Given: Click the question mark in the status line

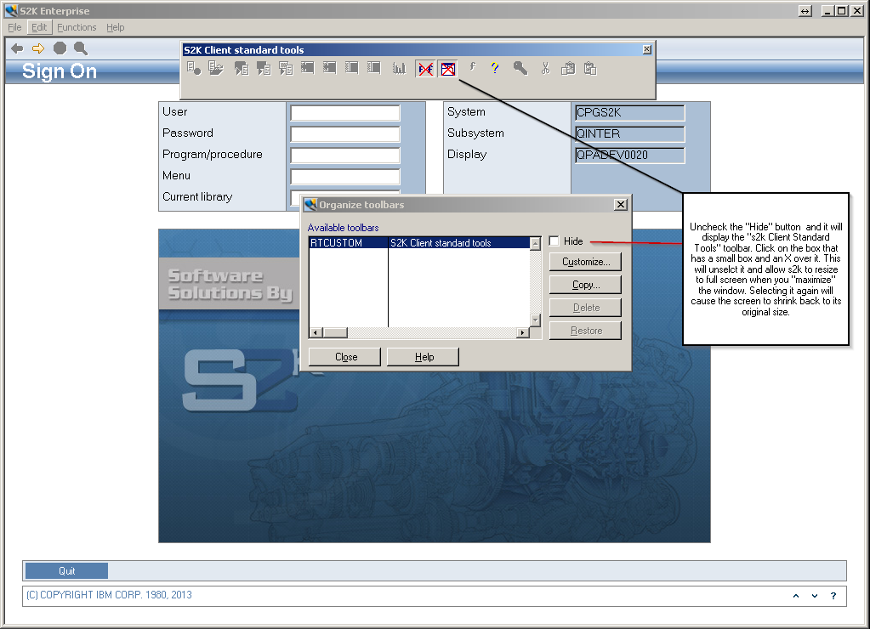Looking at the screenshot, I should 833,596.
